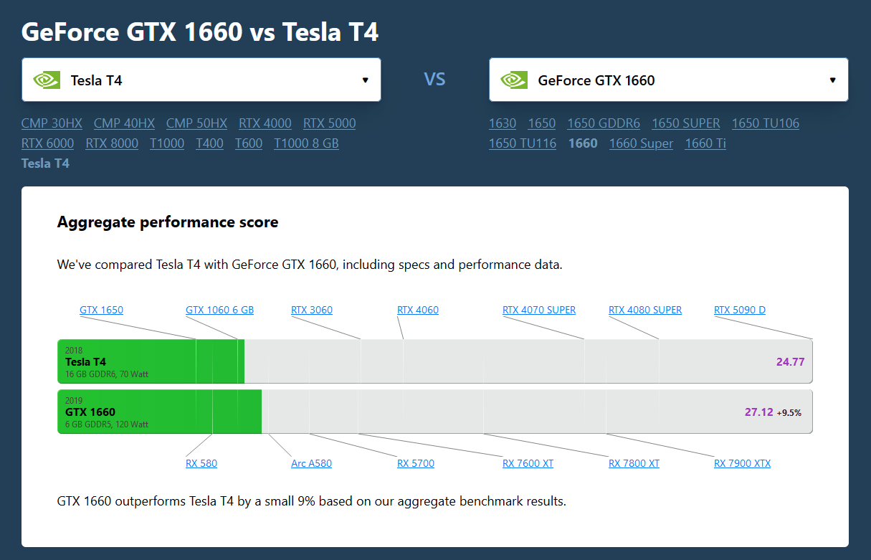Open the 1650 link
This screenshot has height=560, width=871.
click(x=542, y=123)
